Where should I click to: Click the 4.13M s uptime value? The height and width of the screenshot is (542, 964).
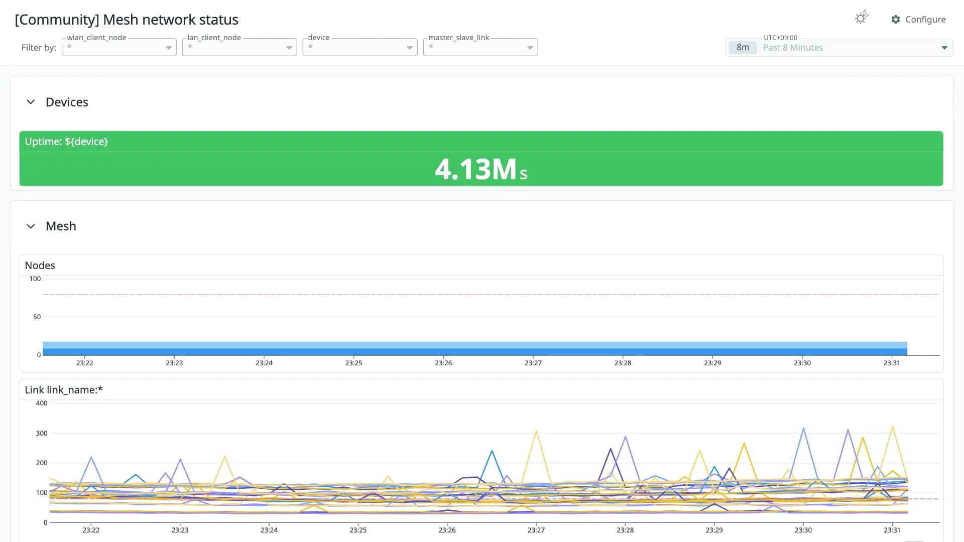click(481, 169)
